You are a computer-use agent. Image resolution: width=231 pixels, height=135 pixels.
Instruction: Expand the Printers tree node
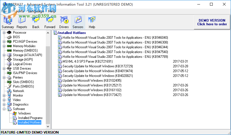point(4,77)
